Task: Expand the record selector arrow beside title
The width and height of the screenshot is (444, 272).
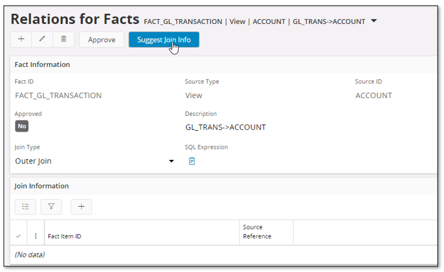Action: coord(374,21)
